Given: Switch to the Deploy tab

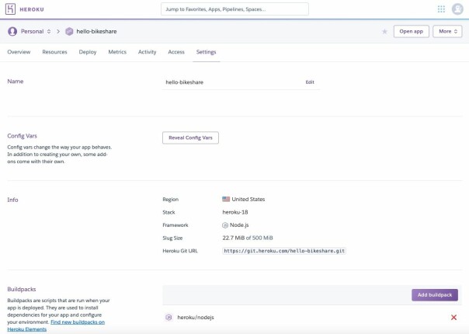Looking at the screenshot, I should pyautogui.click(x=88, y=52).
